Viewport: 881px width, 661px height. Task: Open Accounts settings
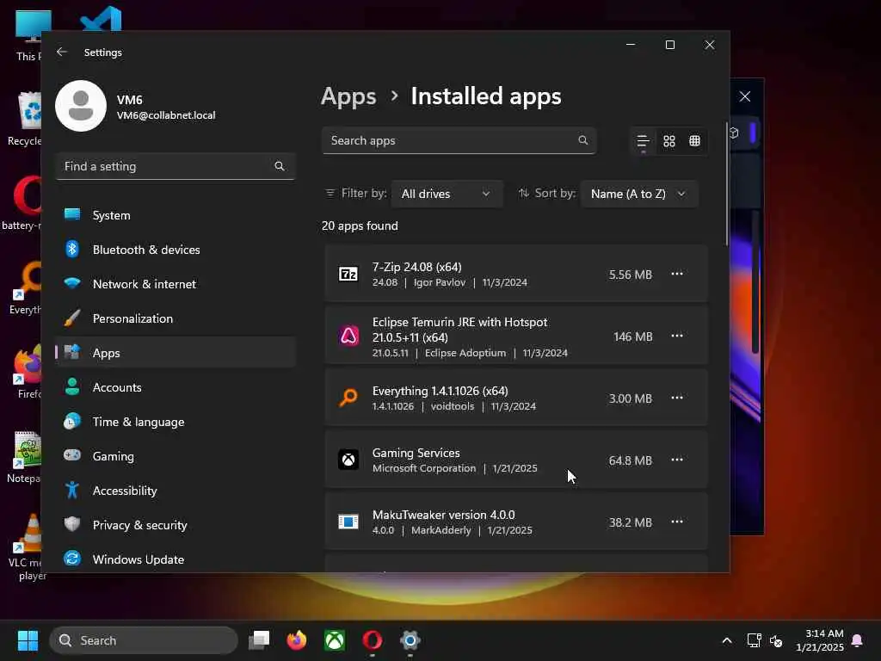[176, 387]
